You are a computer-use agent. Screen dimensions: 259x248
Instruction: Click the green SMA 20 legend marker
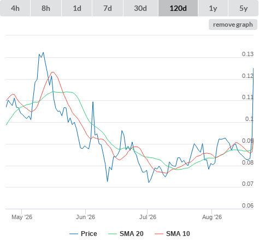(x=113, y=234)
